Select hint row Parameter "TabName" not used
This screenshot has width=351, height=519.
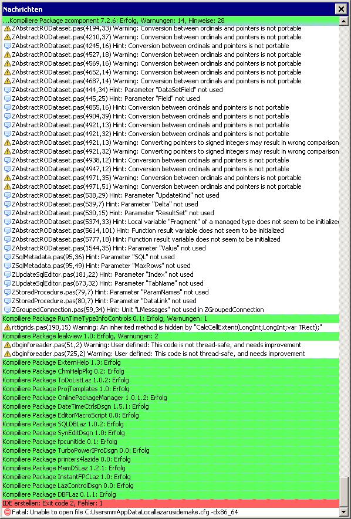(171, 283)
